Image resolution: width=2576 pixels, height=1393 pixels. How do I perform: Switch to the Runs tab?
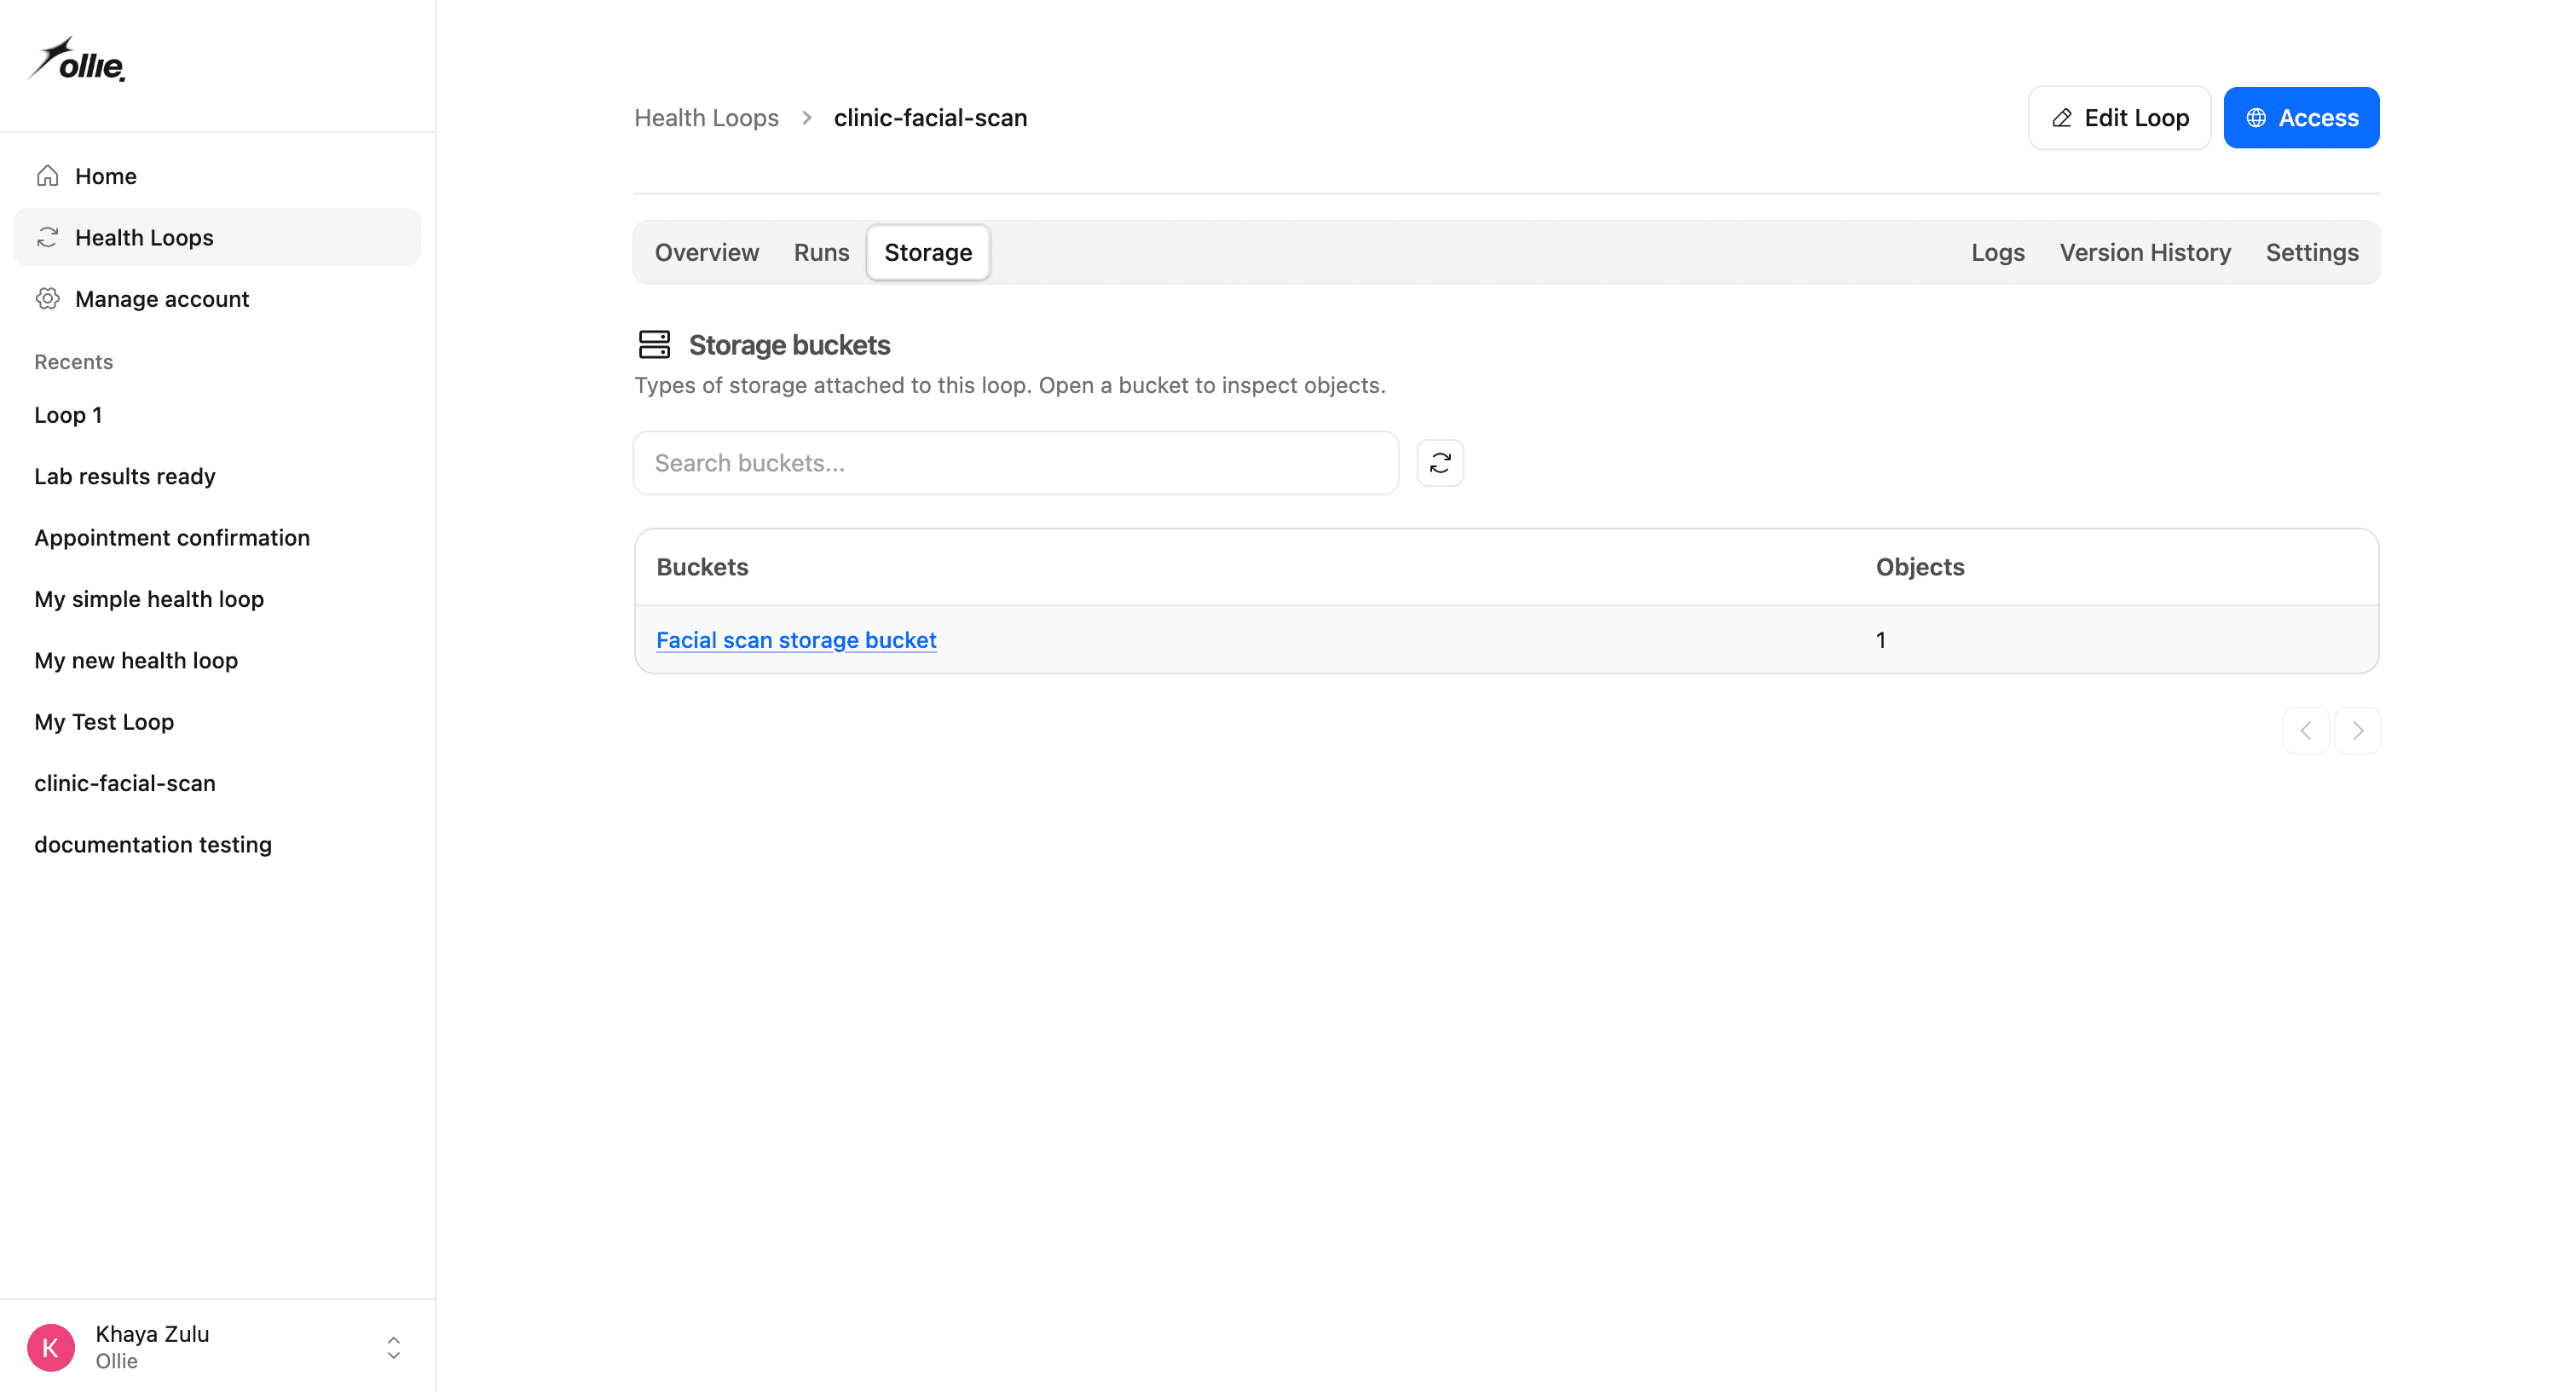(821, 253)
